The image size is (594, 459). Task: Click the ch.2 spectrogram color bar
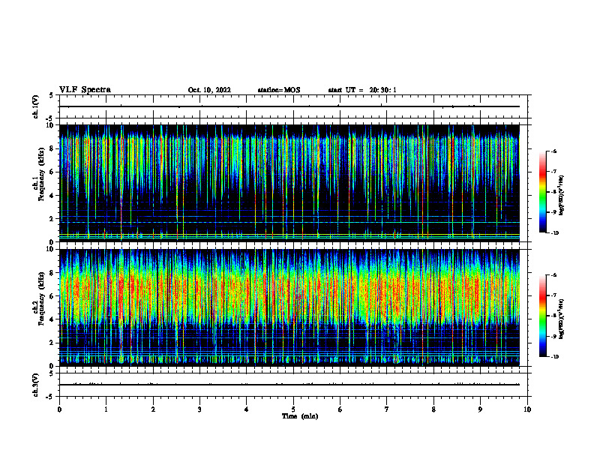[x=543, y=316]
